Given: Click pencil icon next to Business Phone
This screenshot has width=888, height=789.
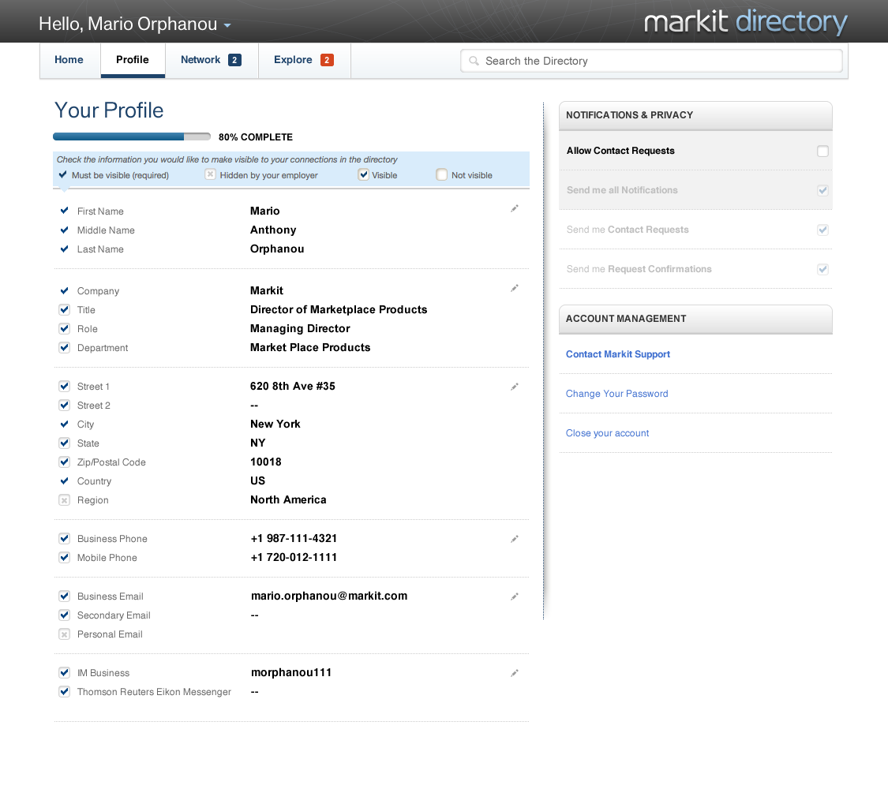Looking at the screenshot, I should tap(515, 539).
